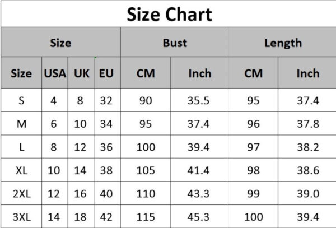336x228 pixels.
Task: Click EU size 36 cell
Action: 106,147
